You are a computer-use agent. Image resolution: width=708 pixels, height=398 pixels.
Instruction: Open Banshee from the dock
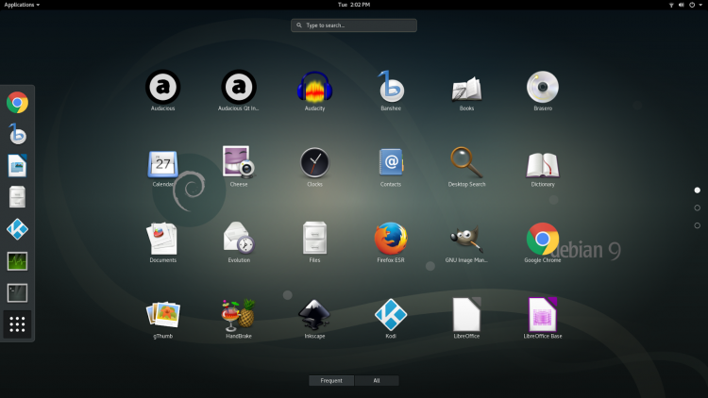(17, 134)
